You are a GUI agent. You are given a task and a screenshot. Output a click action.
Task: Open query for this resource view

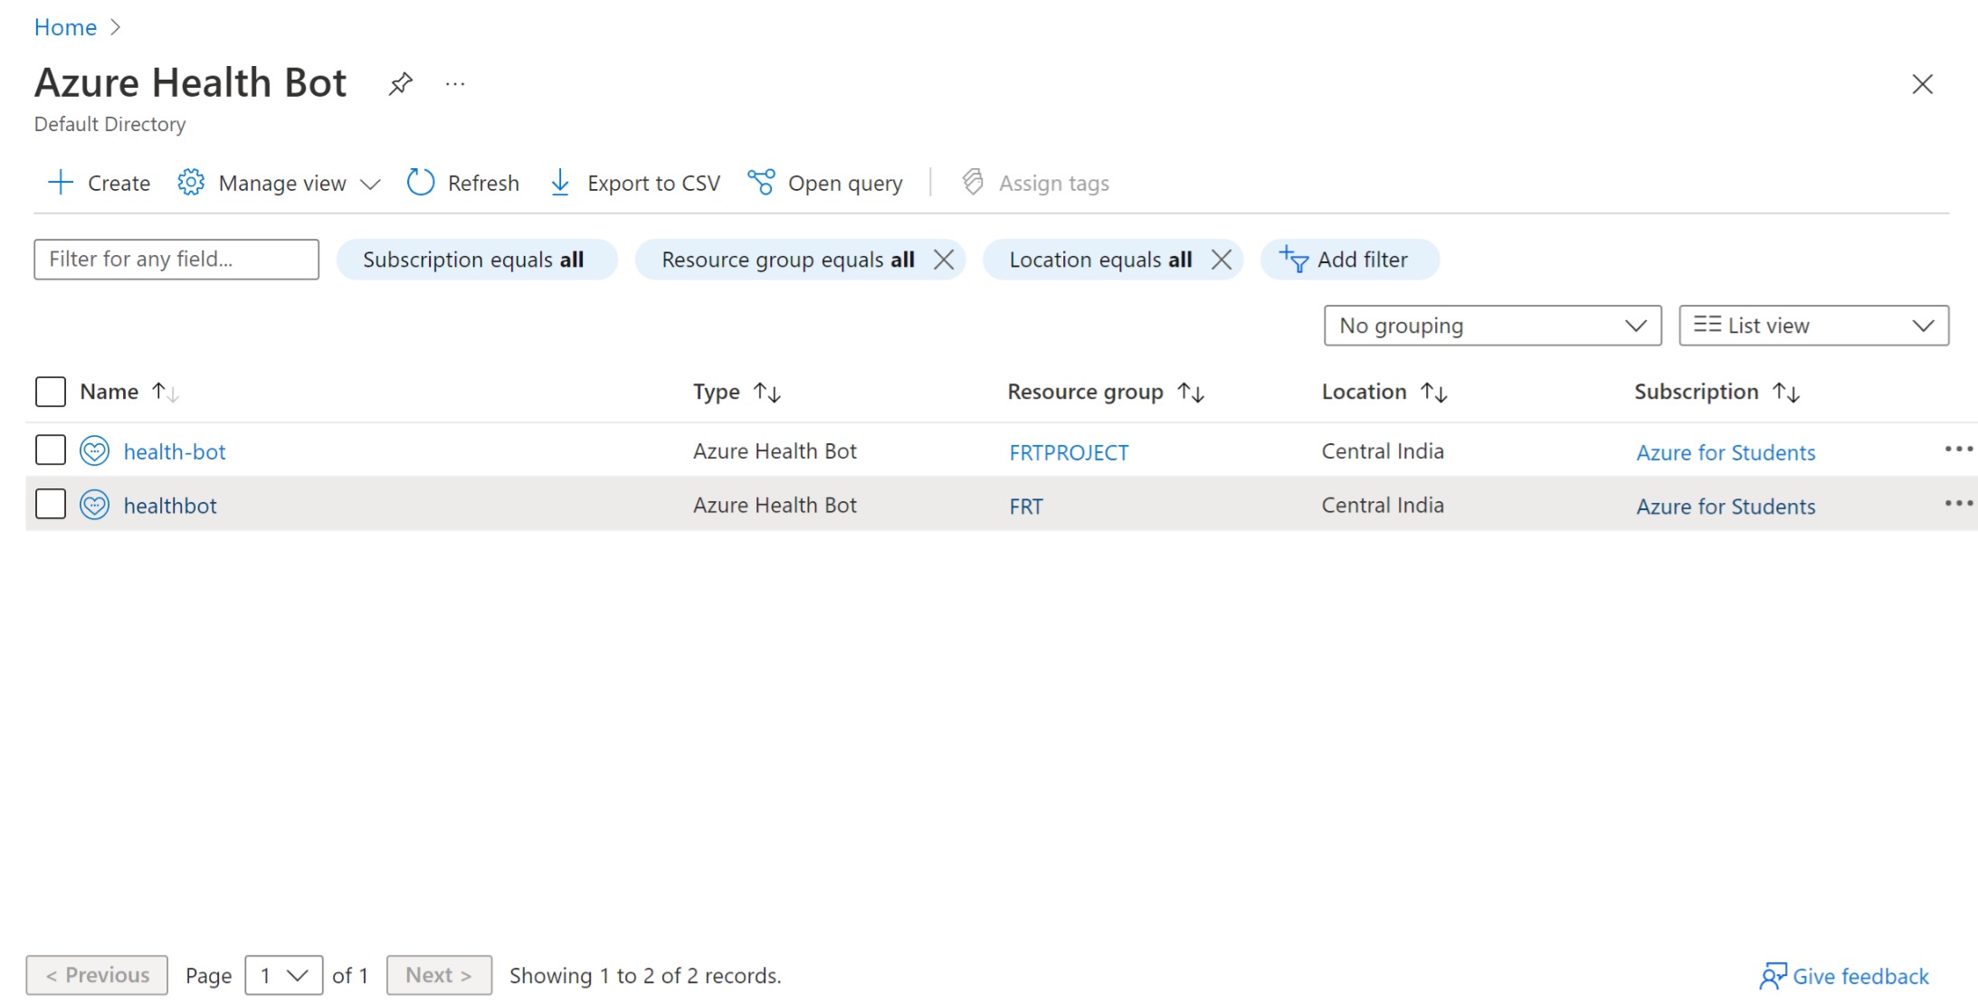(824, 182)
